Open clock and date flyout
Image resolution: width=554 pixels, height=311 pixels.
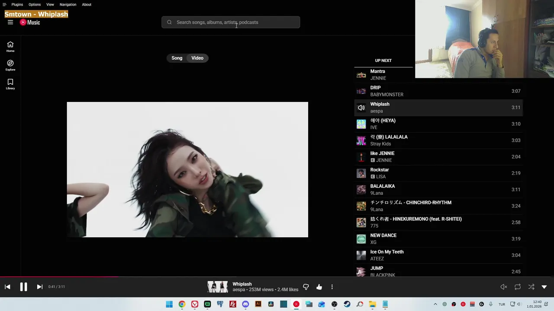point(534,304)
